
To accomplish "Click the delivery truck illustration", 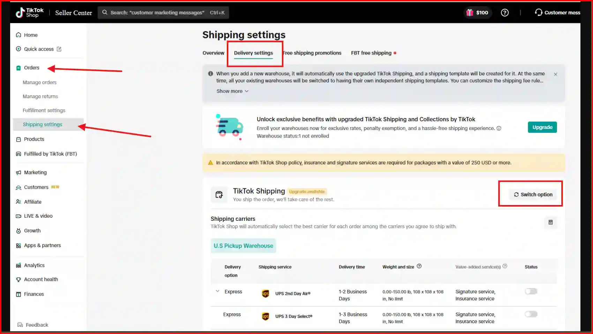I will [x=229, y=126].
